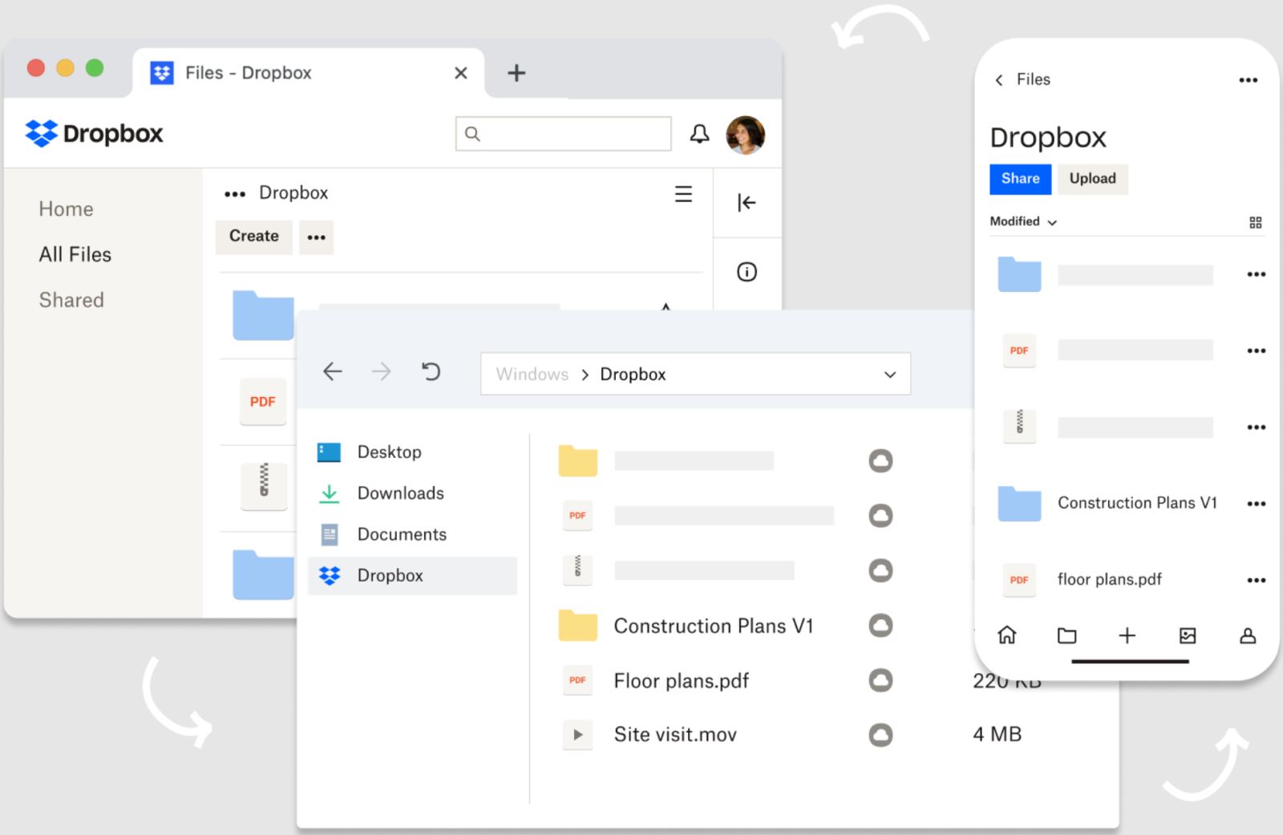Image resolution: width=1283 pixels, height=835 pixels.
Task: Open Construction Plans V1 on mobile
Action: pos(1137,503)
